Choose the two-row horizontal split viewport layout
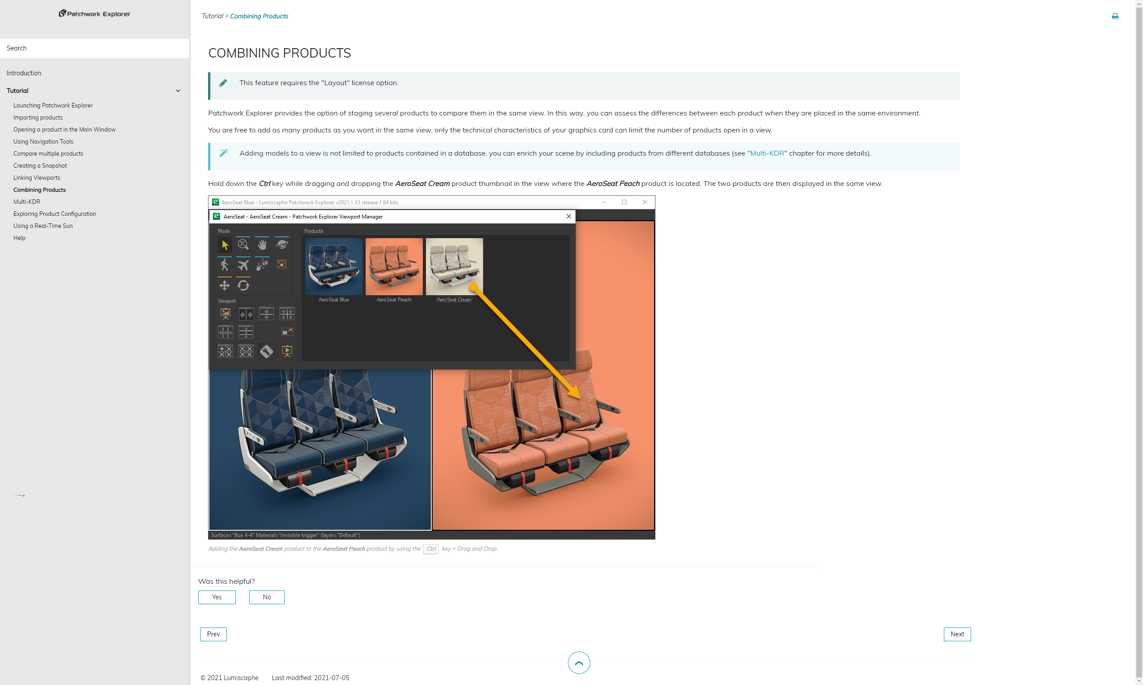1143x685 pixels. (x=267, y=314)
